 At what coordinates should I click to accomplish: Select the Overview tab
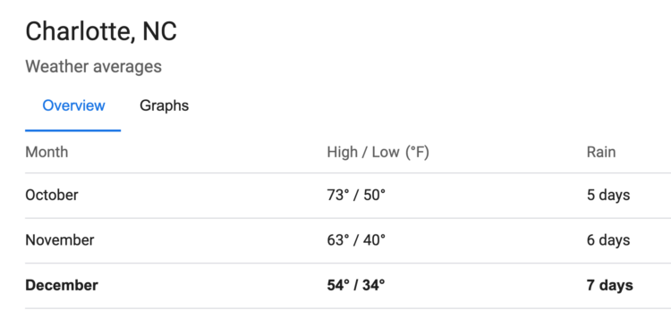tap(73, 105)
